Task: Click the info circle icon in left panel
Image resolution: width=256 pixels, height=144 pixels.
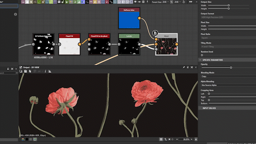Action: (x=16, y=14)
